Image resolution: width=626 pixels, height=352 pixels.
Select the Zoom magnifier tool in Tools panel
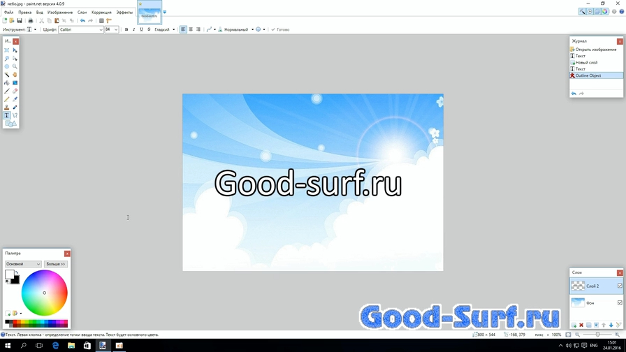tap(15, 66)
